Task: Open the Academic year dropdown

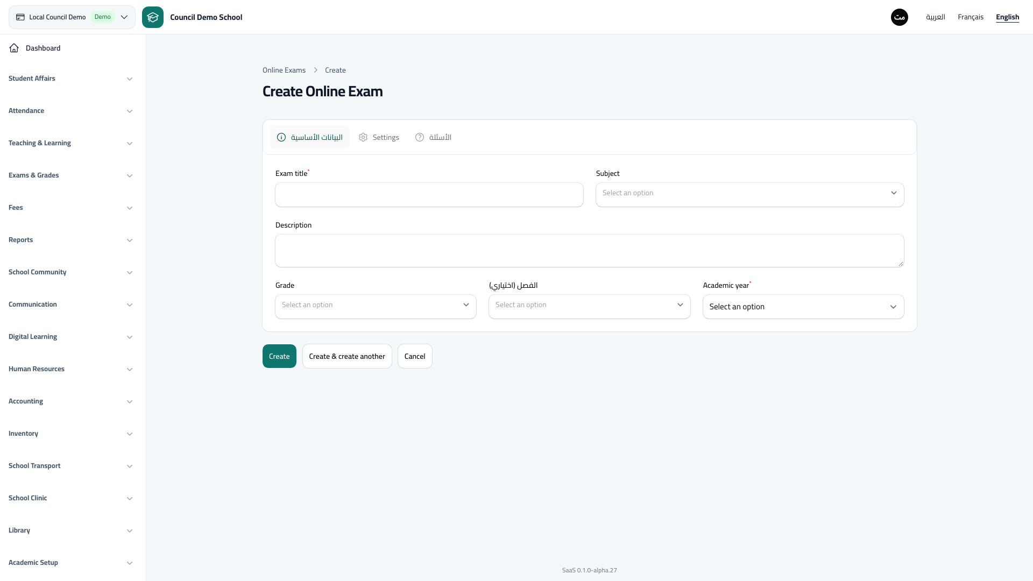Action: [803, 307]
